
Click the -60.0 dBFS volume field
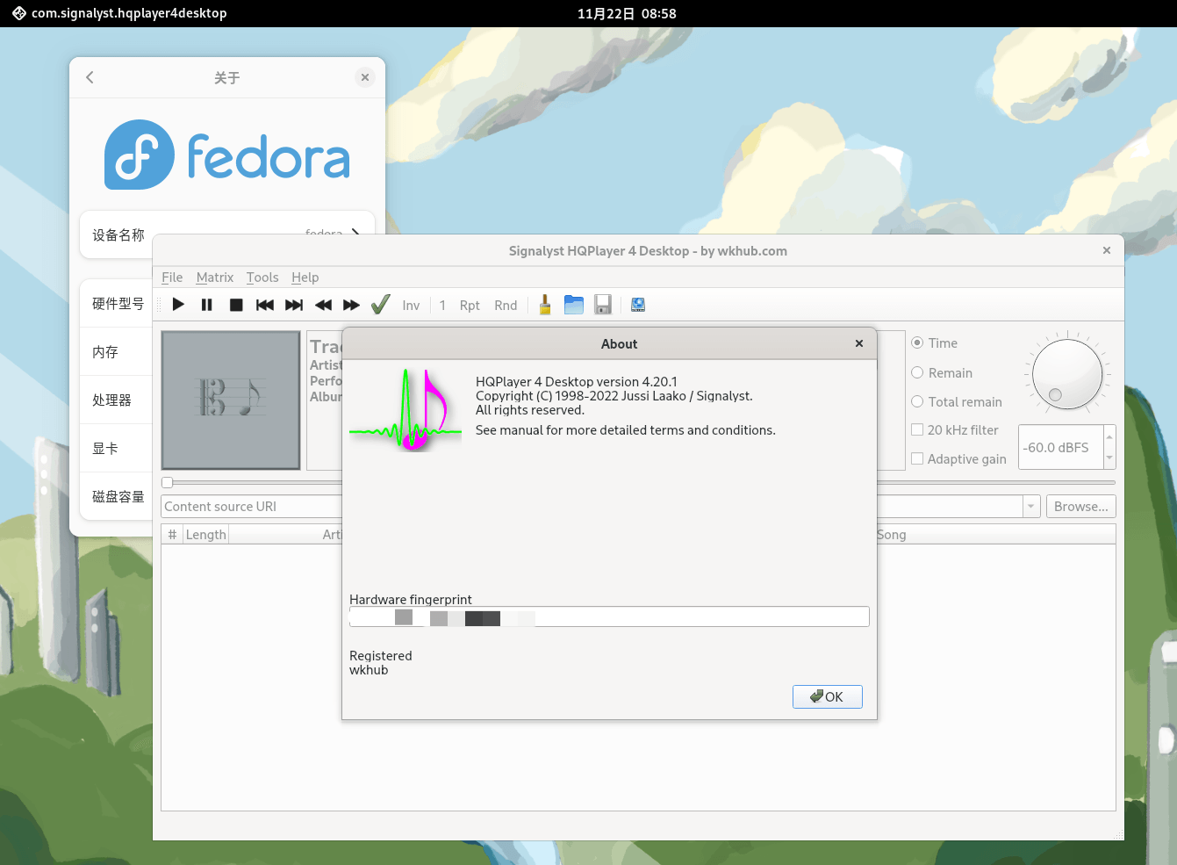(1061, 448)
